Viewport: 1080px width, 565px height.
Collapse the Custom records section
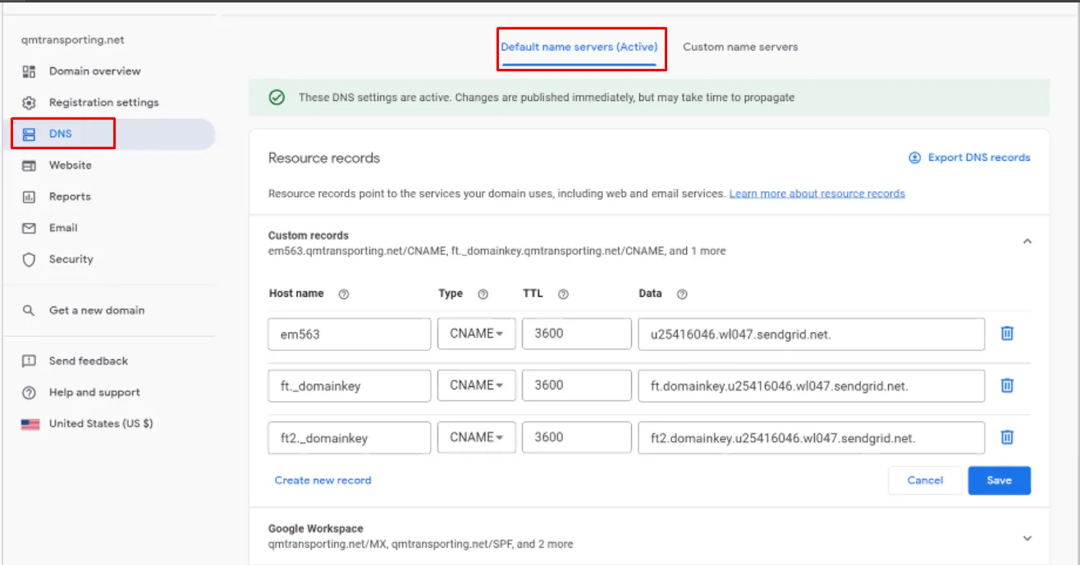point(1027,242)
